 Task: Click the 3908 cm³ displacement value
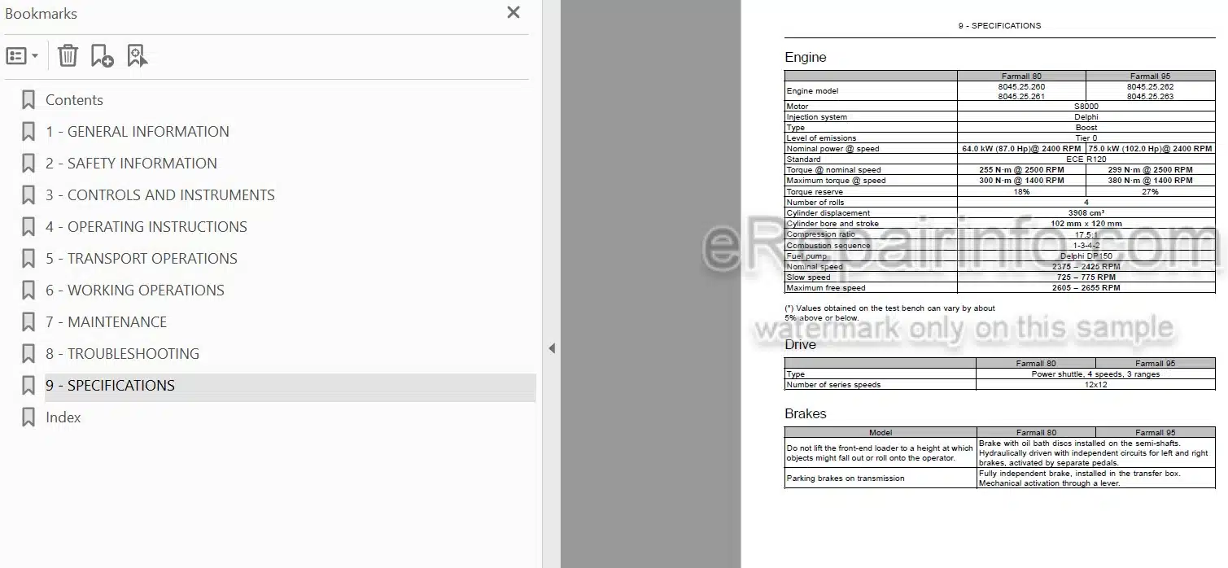(1086, 213)
